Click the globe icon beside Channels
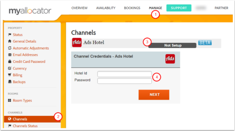The image size is (235, 131). coord(10,119)
